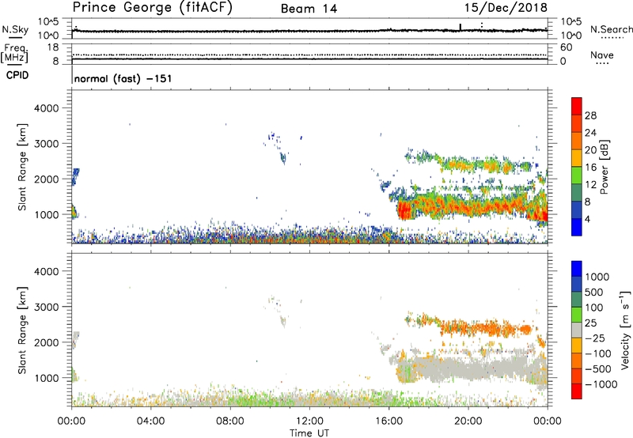The image size is (633, 438).
Task: Click the 'Power [dB]' color bar title
Action: tap(604, 167)
